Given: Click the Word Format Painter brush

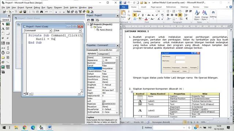Looking at the screenshot, I should (x=129, y=19).
